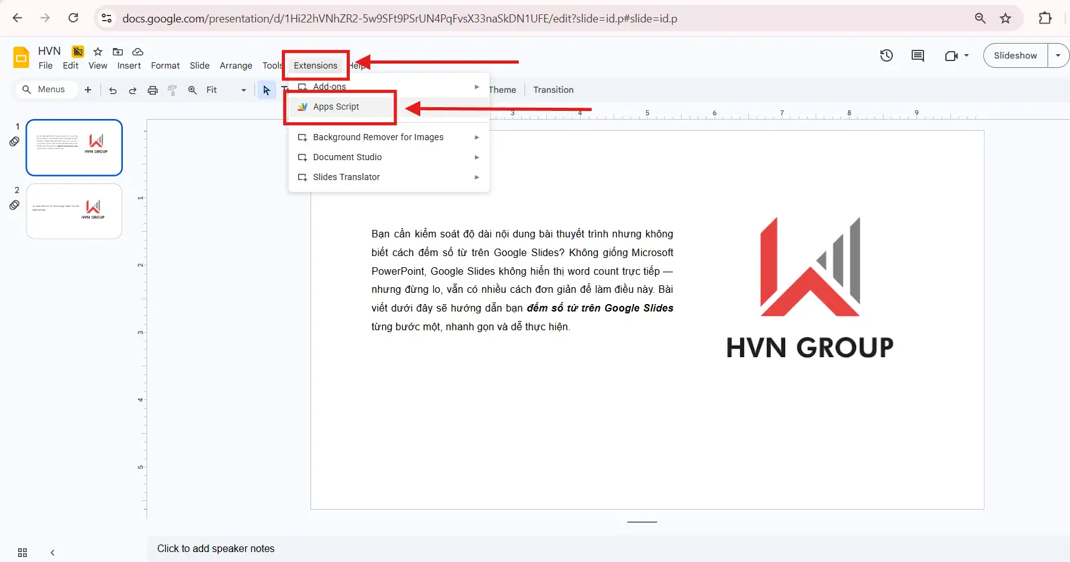Select Apps Script from the Extensions menu

coord(336,107)
